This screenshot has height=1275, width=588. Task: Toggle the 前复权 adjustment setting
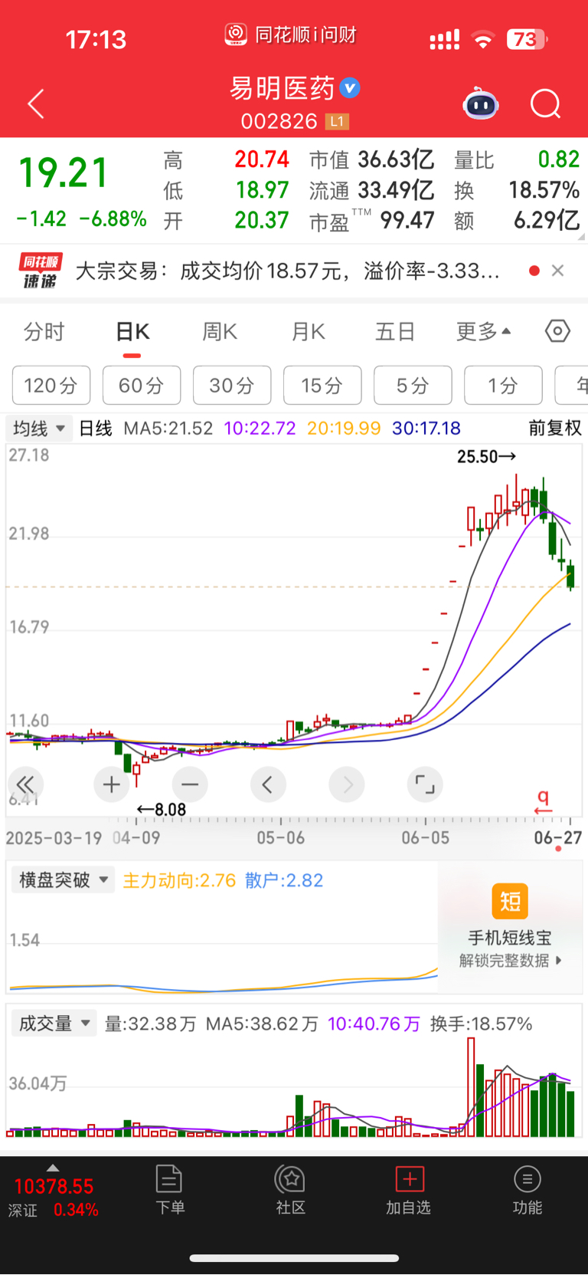pos(555,428)
